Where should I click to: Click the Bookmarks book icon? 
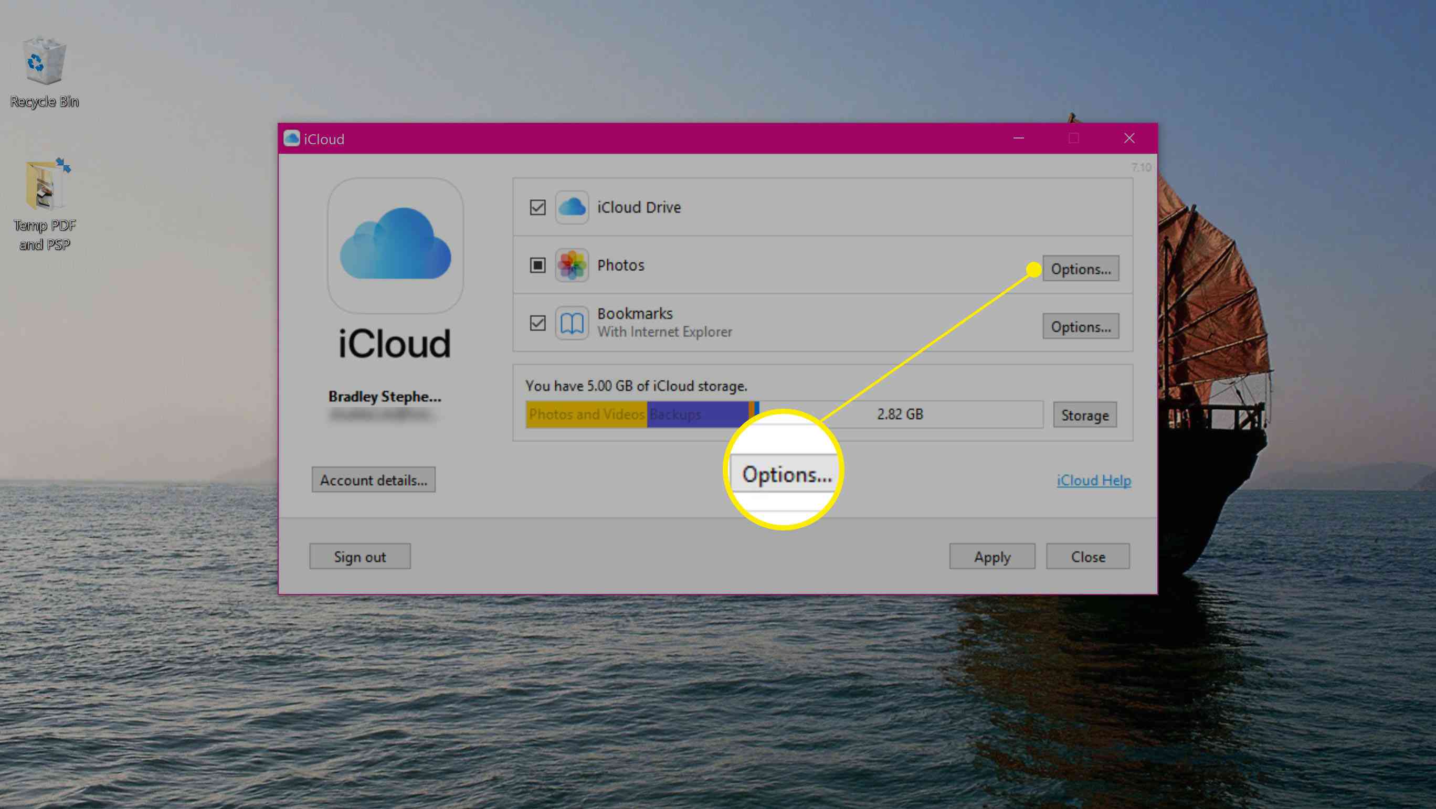click(x=572, y=323)
